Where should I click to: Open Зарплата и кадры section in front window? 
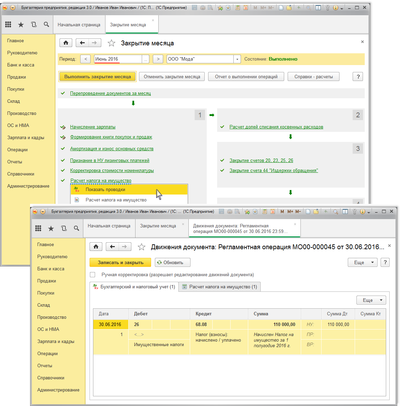56,341
